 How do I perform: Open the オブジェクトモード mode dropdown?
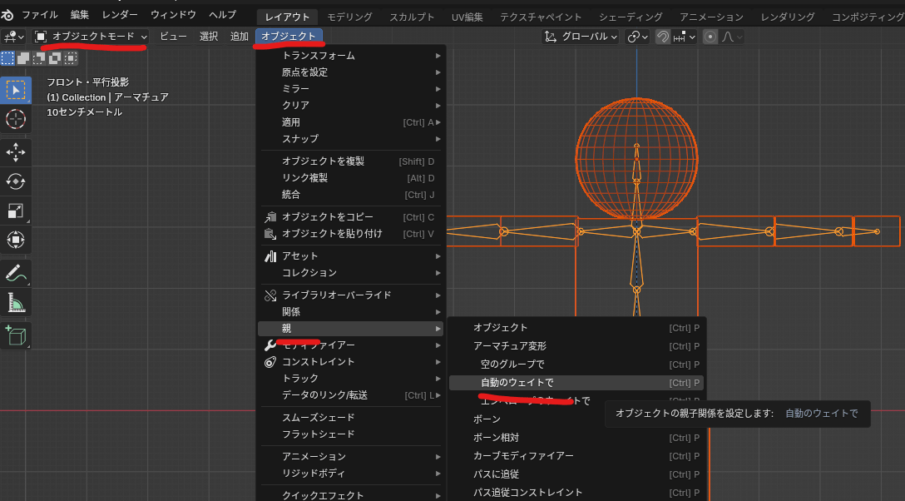(x=91, y=37)
